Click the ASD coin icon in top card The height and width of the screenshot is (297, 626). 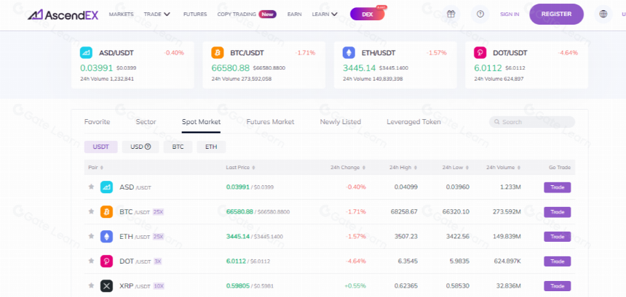(86, 53)
